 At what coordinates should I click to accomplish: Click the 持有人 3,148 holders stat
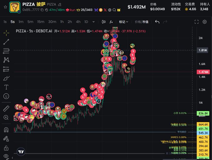pos(205,7)
